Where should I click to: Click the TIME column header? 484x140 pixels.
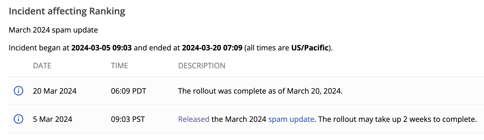click(x=119, y=66)
